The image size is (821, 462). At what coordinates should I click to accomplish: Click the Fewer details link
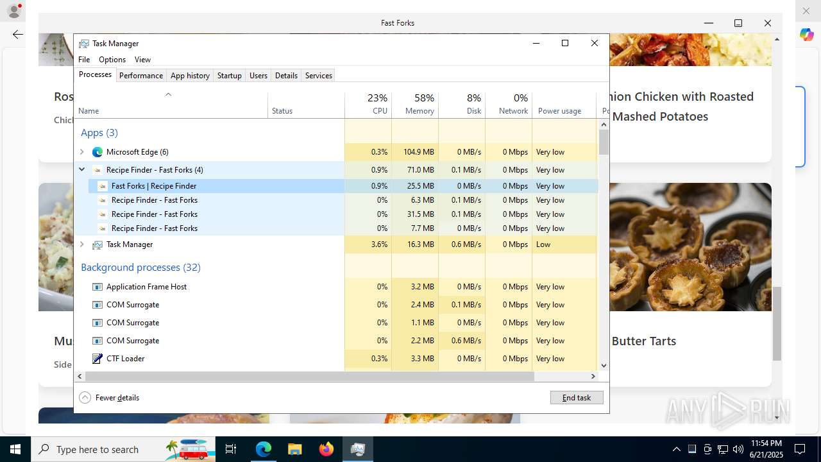coord(117,398)
